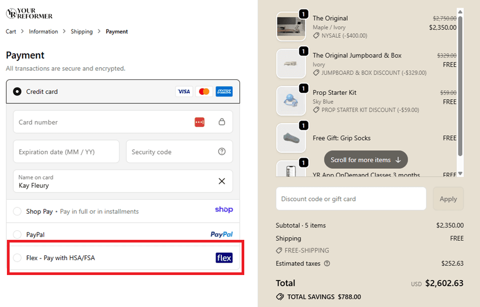Click the shop logo next to Shop Pay
480x307 pixels.
coord(223,210)
